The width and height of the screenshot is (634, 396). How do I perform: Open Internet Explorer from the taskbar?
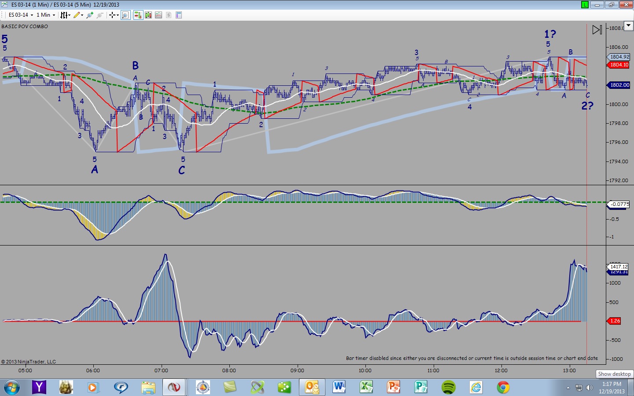pos(476,387)
